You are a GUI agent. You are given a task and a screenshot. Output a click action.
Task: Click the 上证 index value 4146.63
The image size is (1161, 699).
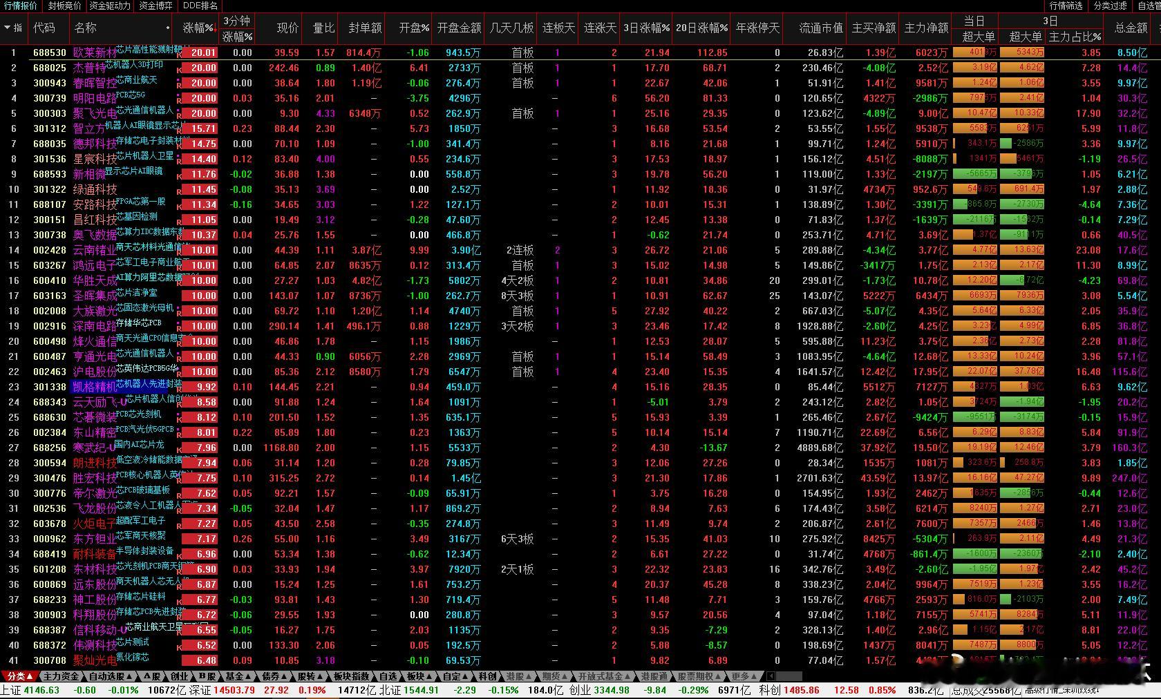tap(41, 690)
